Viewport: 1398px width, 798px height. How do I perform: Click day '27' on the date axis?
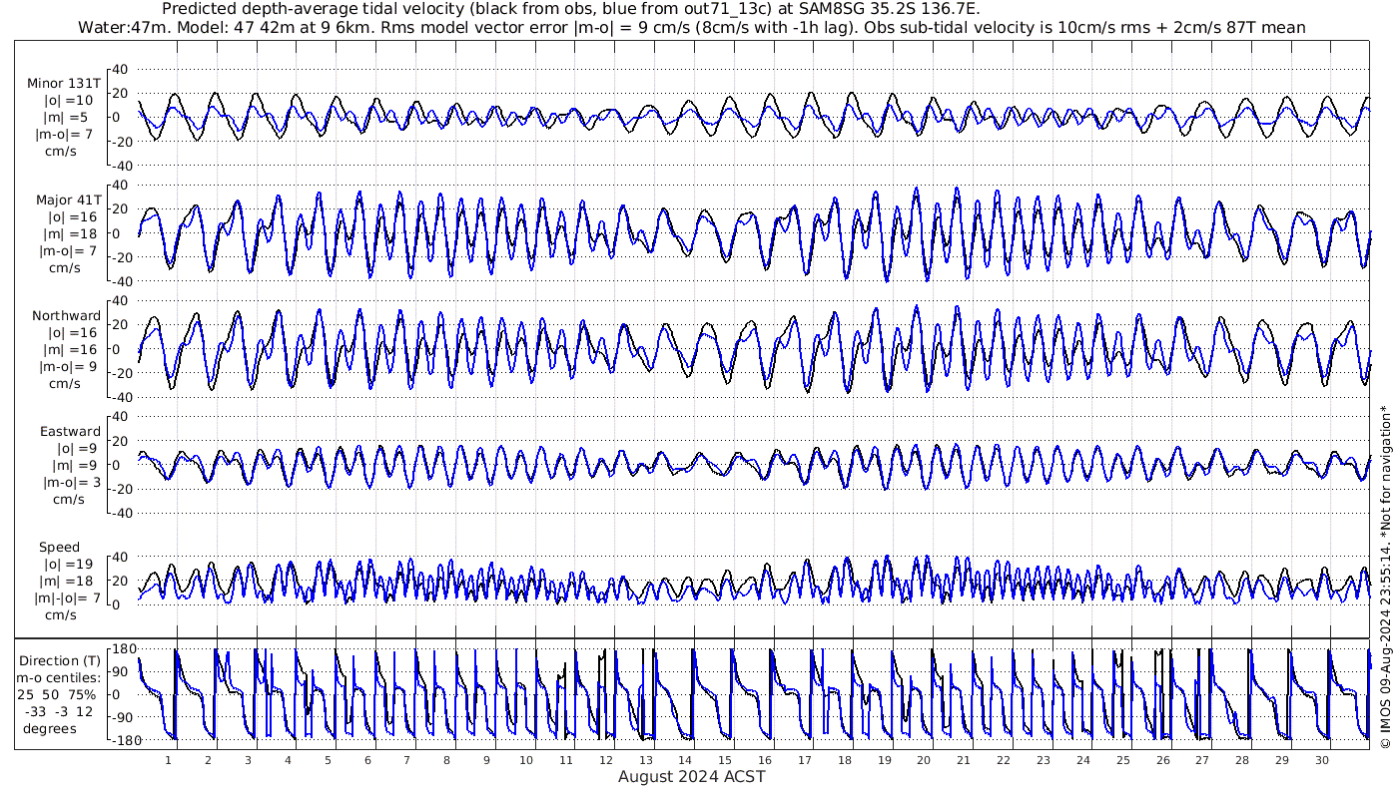coord(1202,760)
